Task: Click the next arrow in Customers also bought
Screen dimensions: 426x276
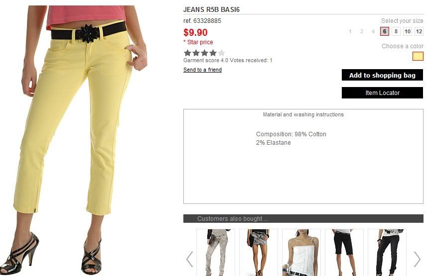Action: [417, 259]
